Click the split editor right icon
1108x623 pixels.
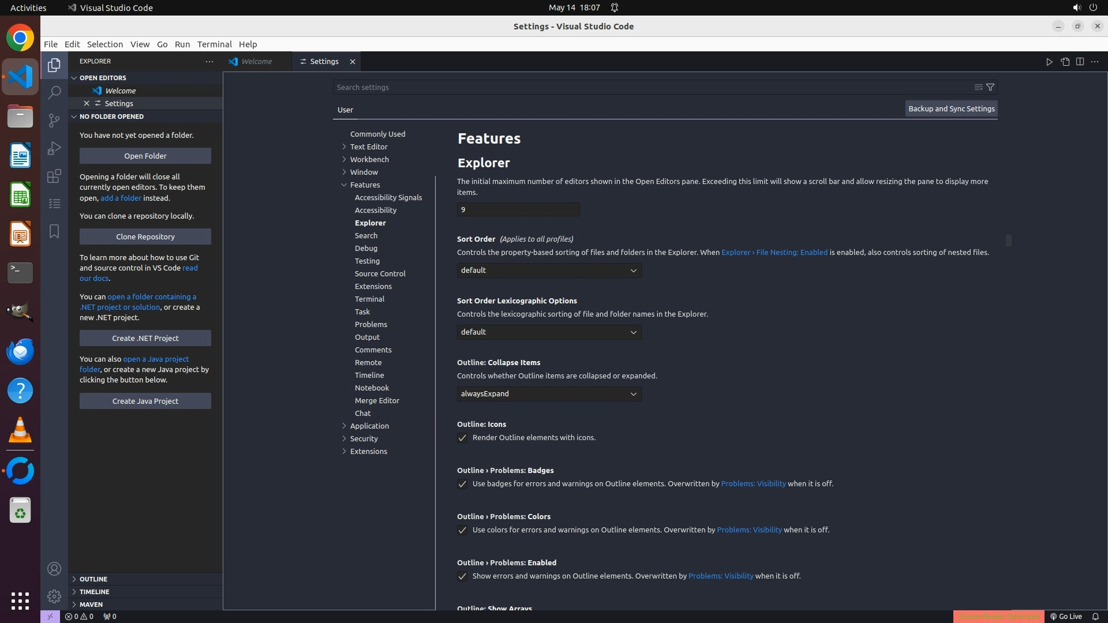[x=1080, y=62]
